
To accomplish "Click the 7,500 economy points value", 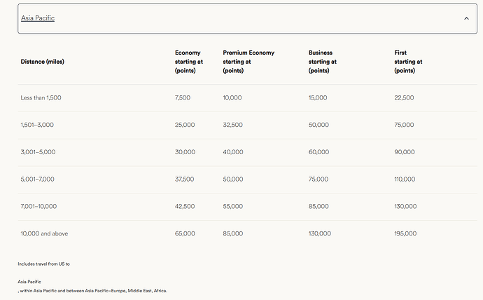I will (183, 97).
